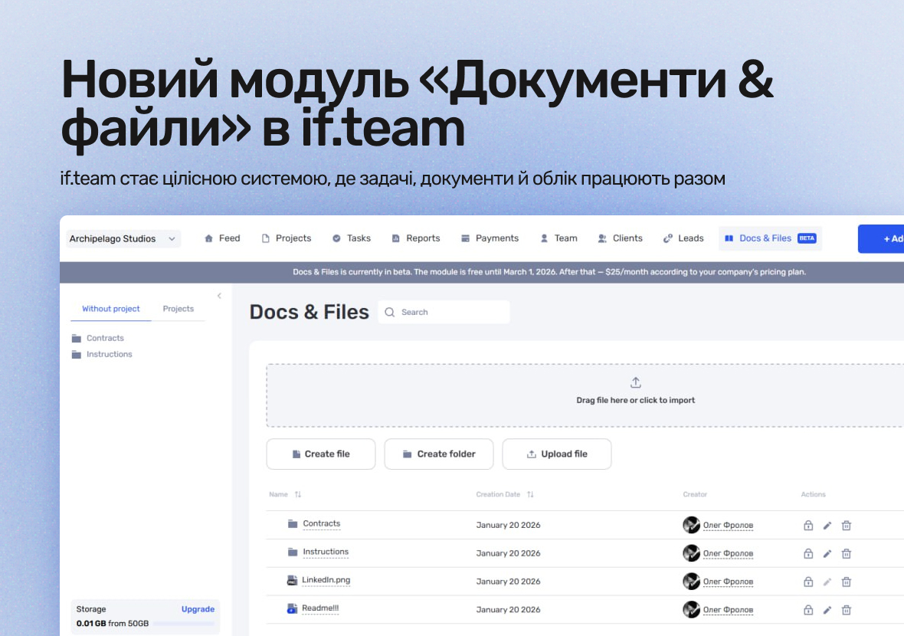Click the upload arrow icon in drop zone

[635, 382]
